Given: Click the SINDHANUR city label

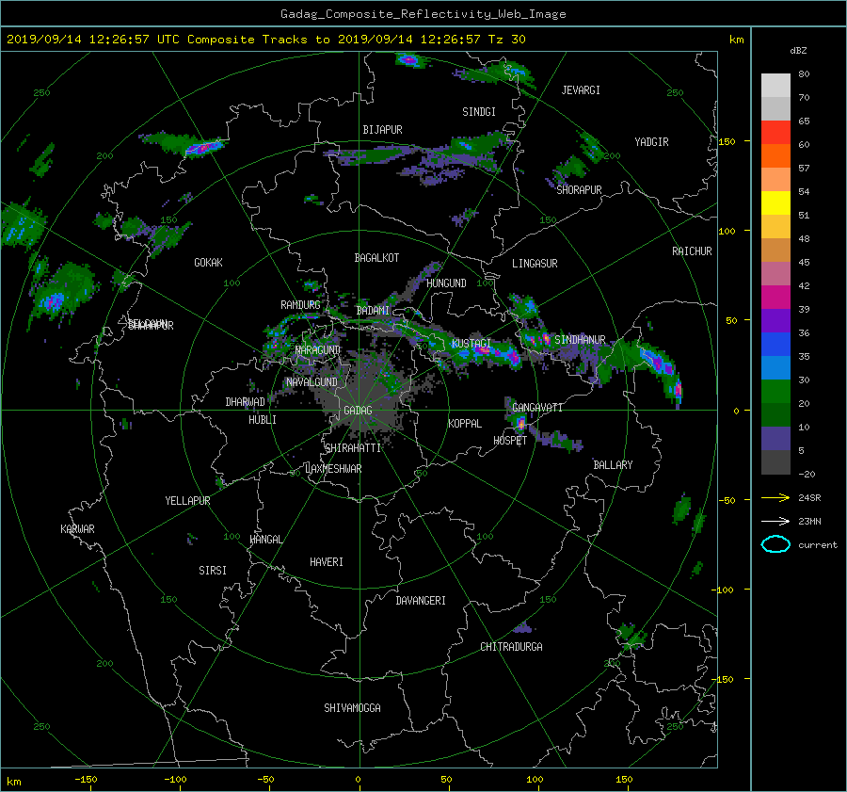Looking at the screenshot, I should pyautogui.click(x=580, y=340).
